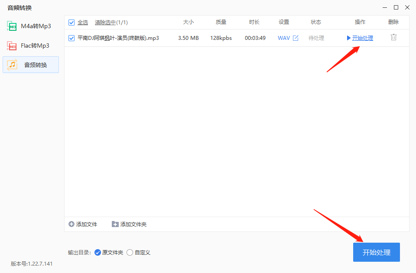Open the M4a转Mp3 converter icon
This screenshot has width=416, height=273.
[12, 26]
